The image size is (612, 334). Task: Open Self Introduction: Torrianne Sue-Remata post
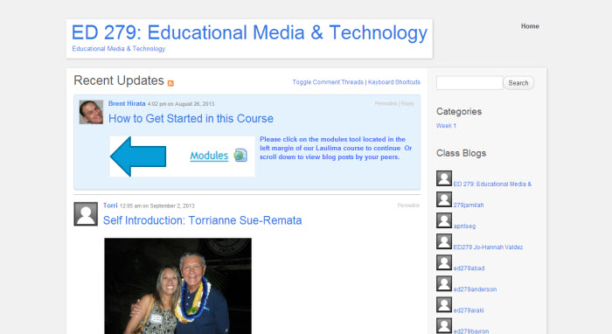pyautogui.click(x=202, y=220)
